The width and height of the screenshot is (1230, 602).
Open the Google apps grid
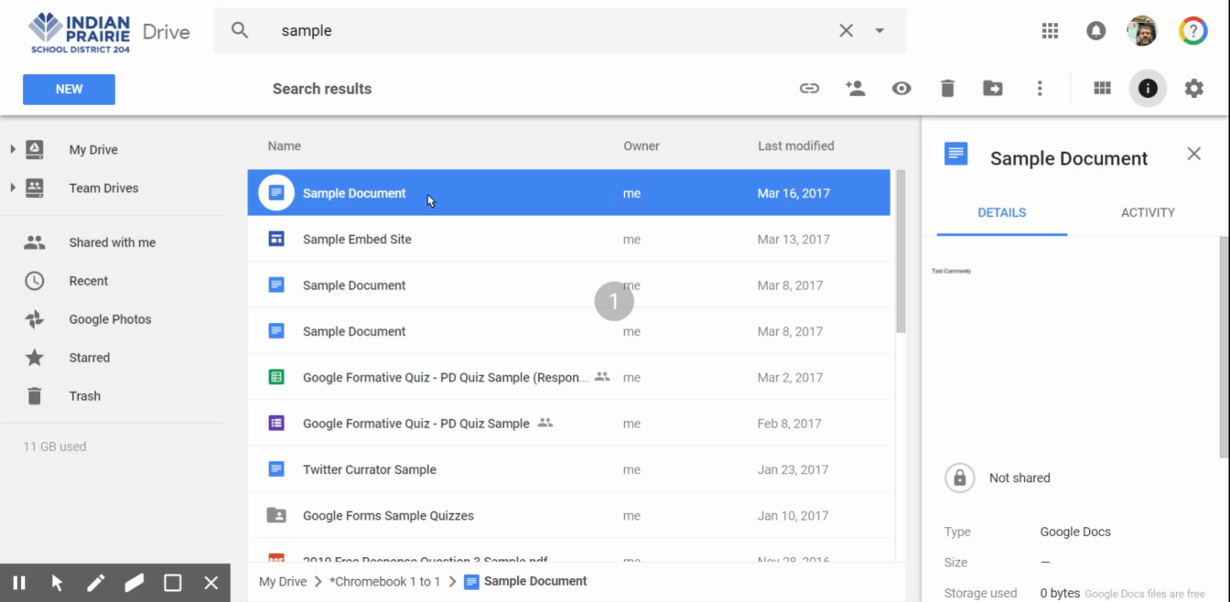[1050, 30]
